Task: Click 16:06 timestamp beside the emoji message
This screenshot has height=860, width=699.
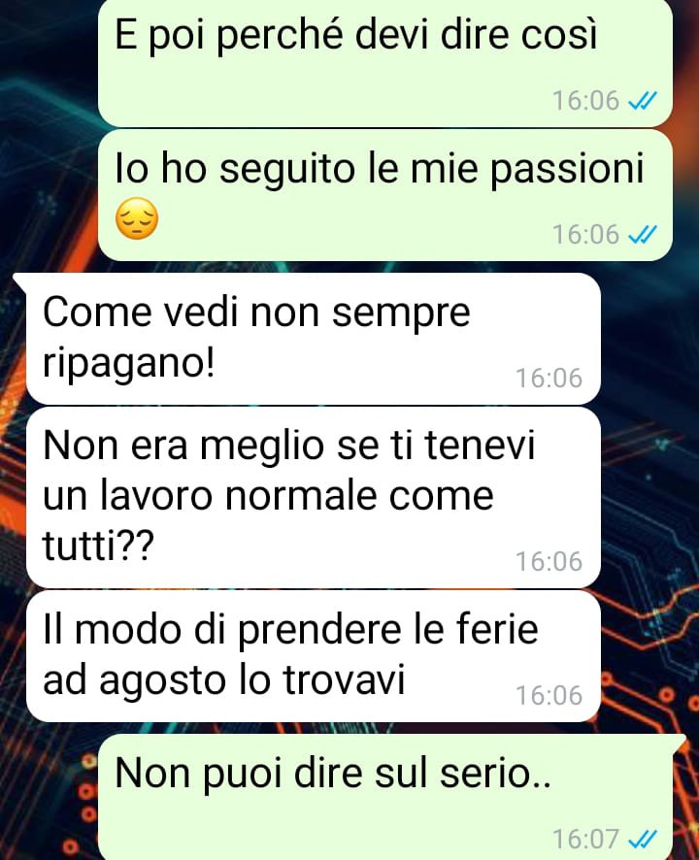Action: tap(586, 235)
